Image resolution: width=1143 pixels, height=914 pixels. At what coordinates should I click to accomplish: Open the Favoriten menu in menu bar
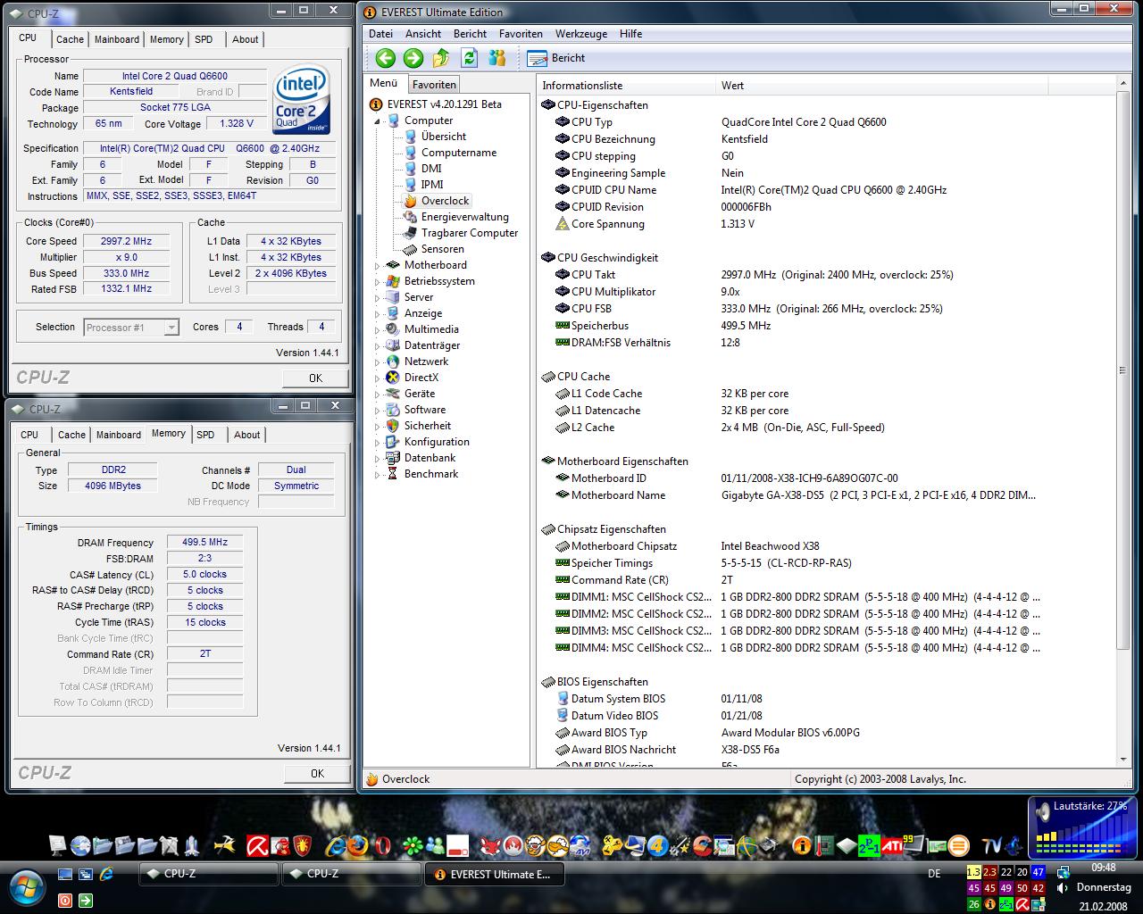click(521, 34)
